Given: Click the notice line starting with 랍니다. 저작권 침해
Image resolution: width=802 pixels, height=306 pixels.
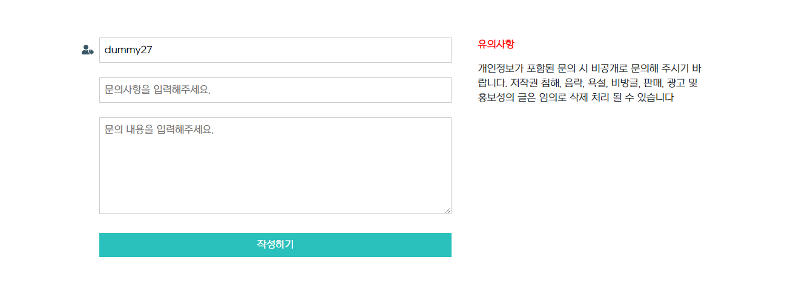Looking at the screenshot, I should coord(588,83).
